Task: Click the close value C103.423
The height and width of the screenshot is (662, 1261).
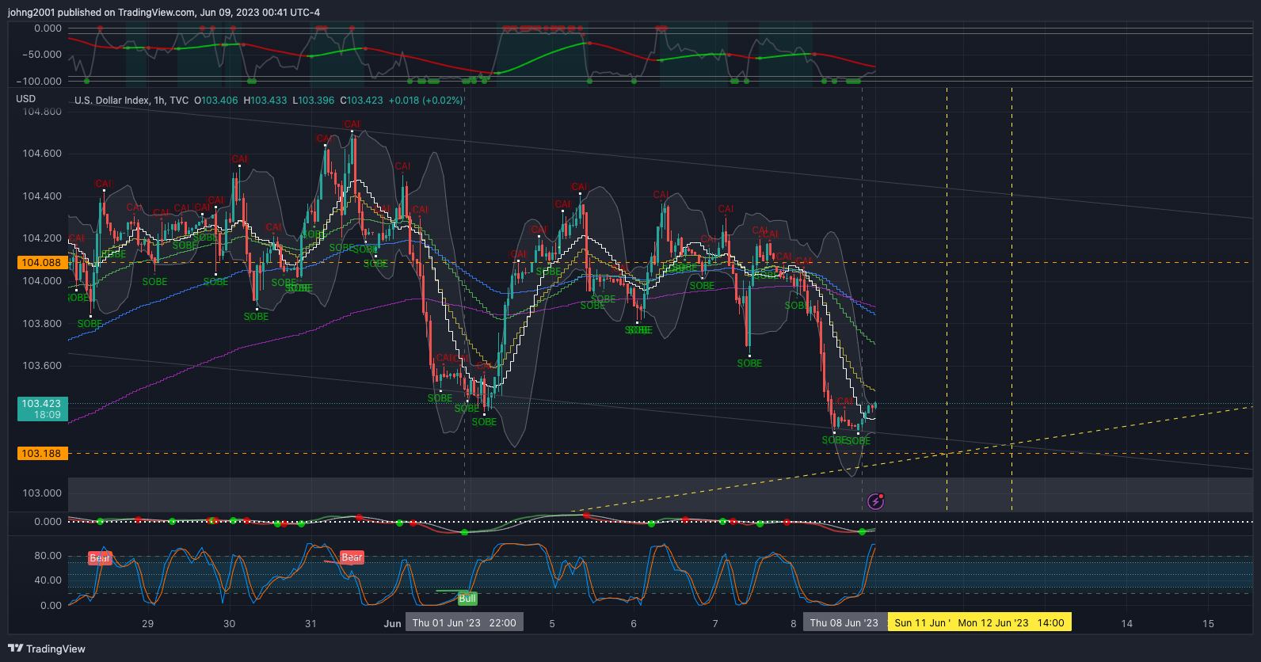Action: [x=361, y=101]
